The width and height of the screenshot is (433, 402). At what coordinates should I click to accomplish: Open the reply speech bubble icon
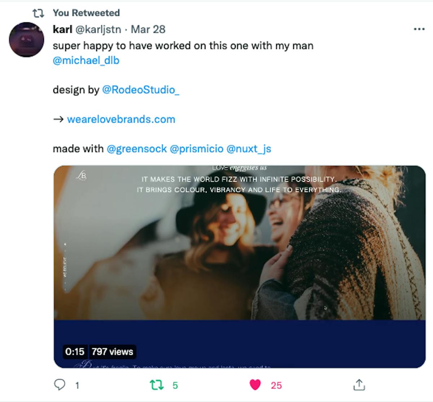[x=60, y=385]
